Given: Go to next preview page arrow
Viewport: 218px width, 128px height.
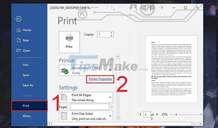Looking at the screenshot, I should [x=157, y=114].
